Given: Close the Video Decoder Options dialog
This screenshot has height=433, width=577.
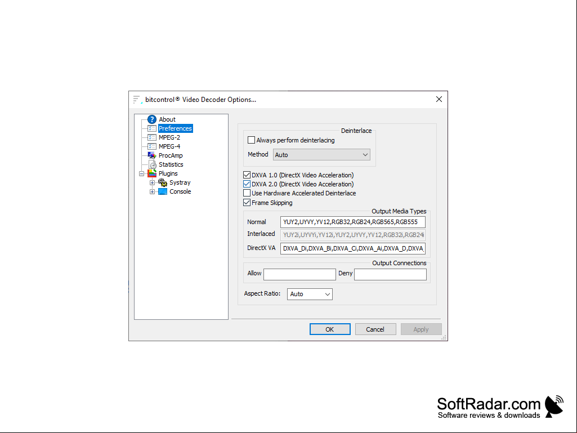Looking at the screenshot, I should [x=439, y=100].
